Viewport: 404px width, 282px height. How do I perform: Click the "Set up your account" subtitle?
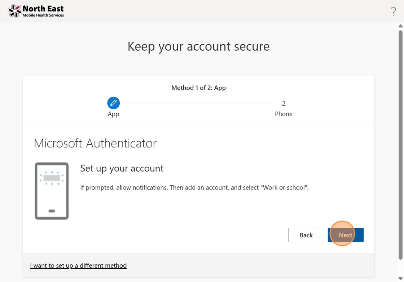pos(122,168)
